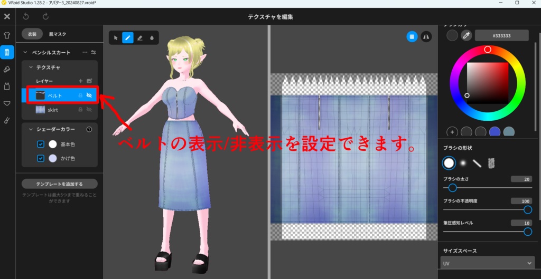Import an image as a layer
This screenshot has width=541, height=279.
(89, 81)
